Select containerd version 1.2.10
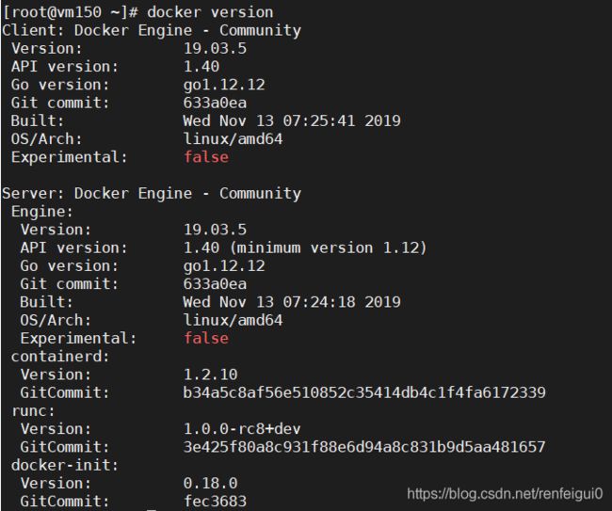The height and width of the screenshot is (511, 612). [210, 375]
